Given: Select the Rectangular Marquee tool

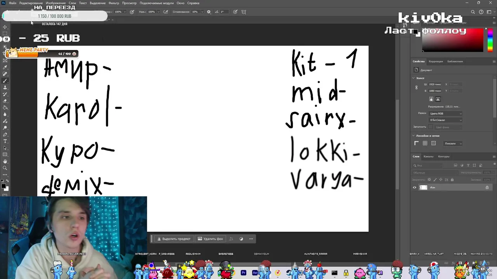Looking at the screenshot, I should [5, 34].
